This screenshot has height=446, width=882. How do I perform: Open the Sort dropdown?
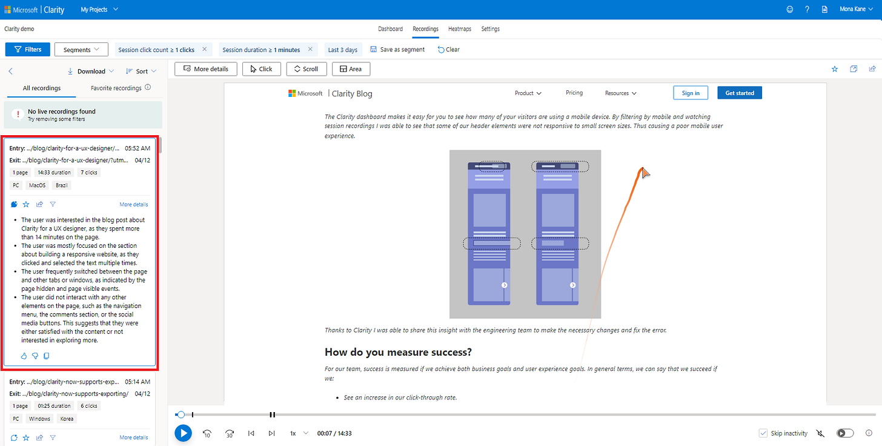coord(141,72)
